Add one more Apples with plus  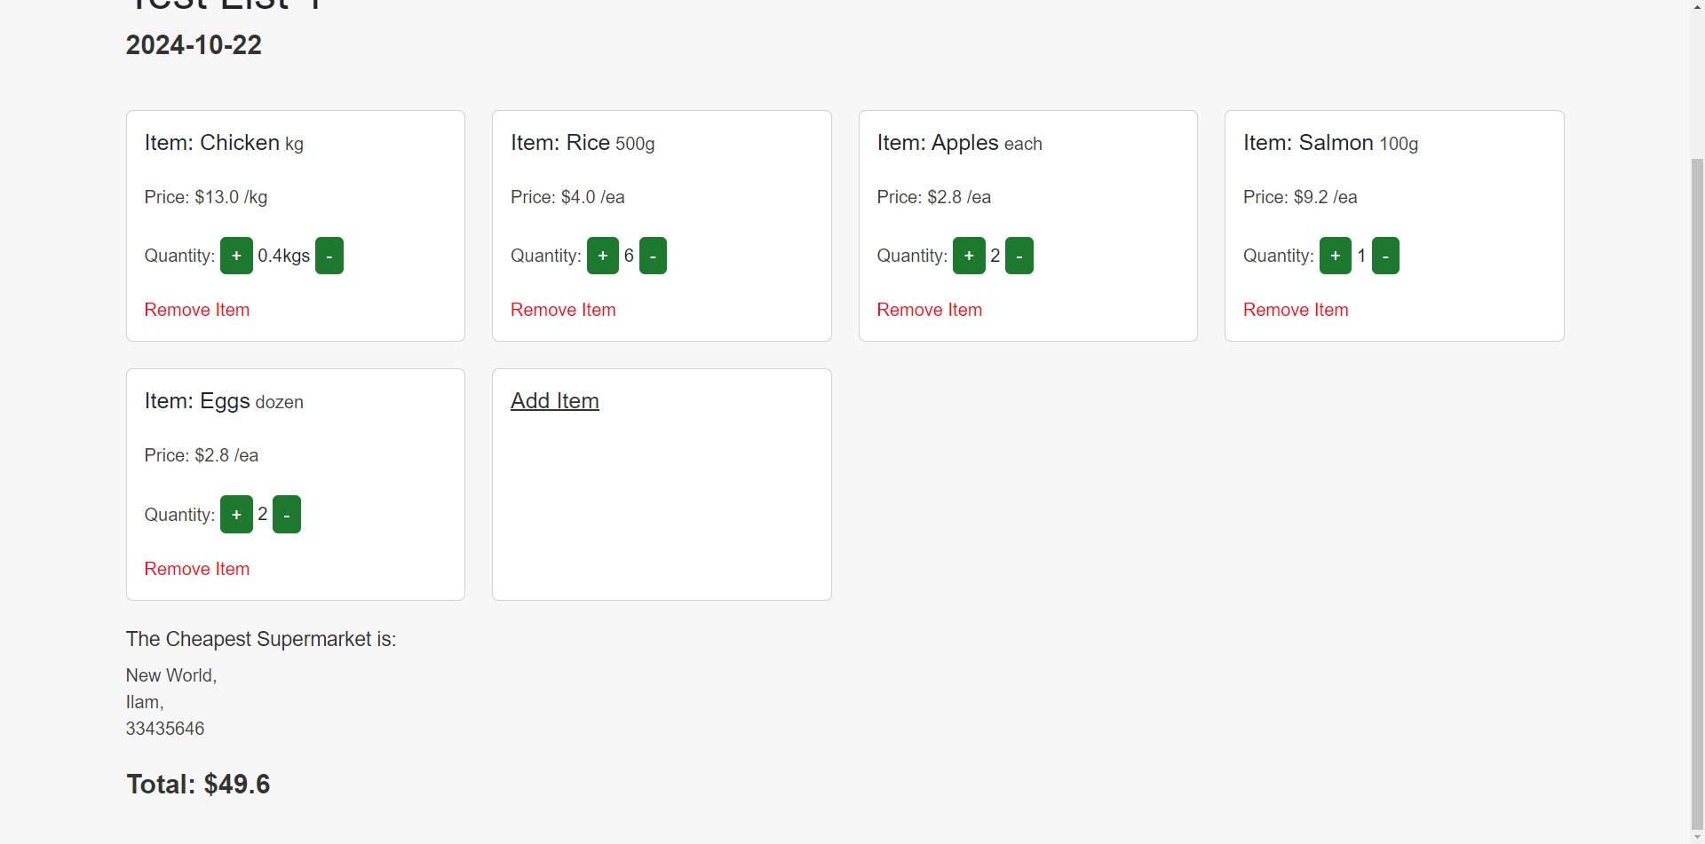pos(969,256)
